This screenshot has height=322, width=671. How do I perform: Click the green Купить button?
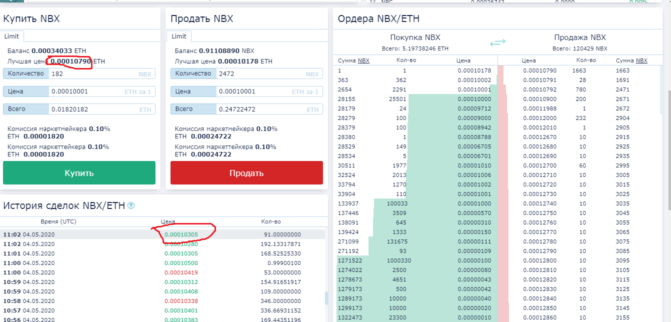pos(79,173)
